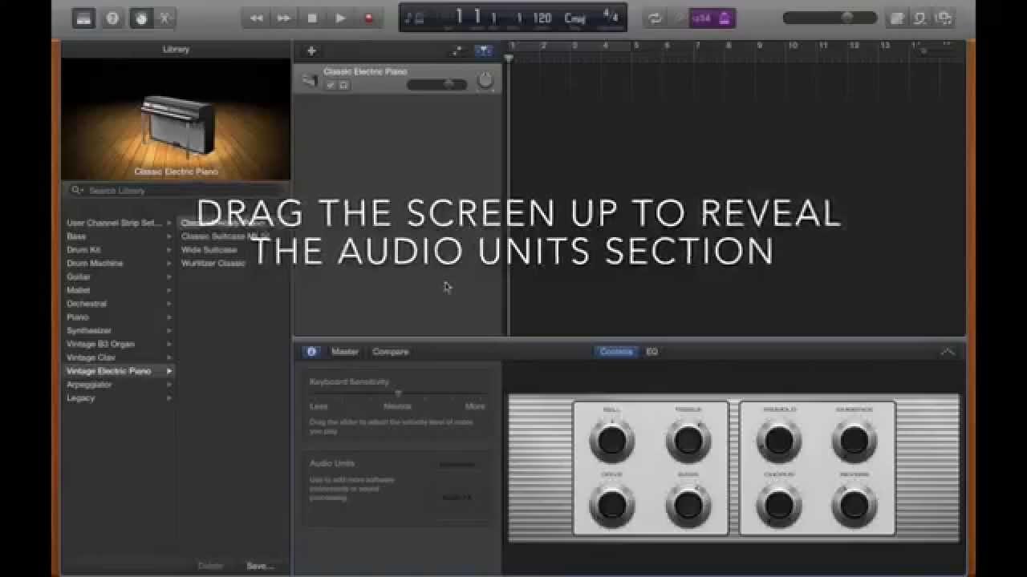Switch to the Master tab
The width and height of the screenshot is (1027, 577).
[345, 352]
